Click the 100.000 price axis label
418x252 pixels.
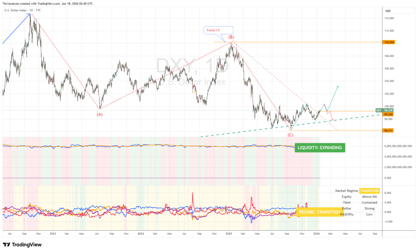[389, 106]
